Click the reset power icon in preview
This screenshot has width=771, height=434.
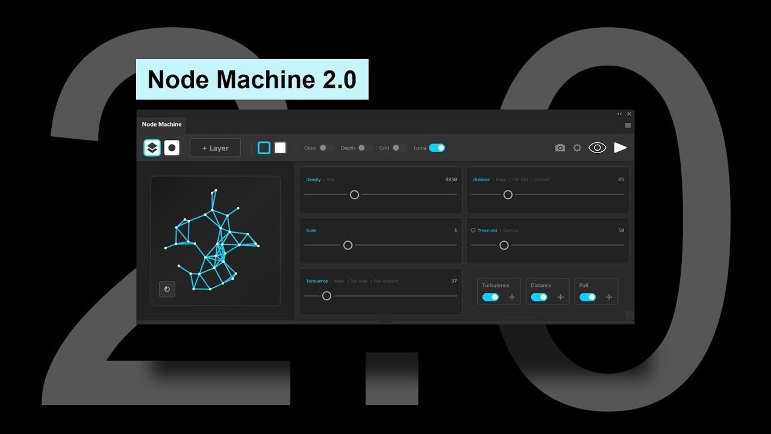(167, 289)
